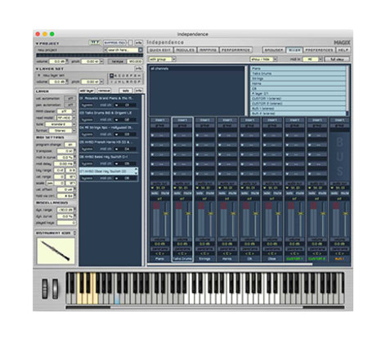
Task: Open the Help tab
Action: coord(343,50)
